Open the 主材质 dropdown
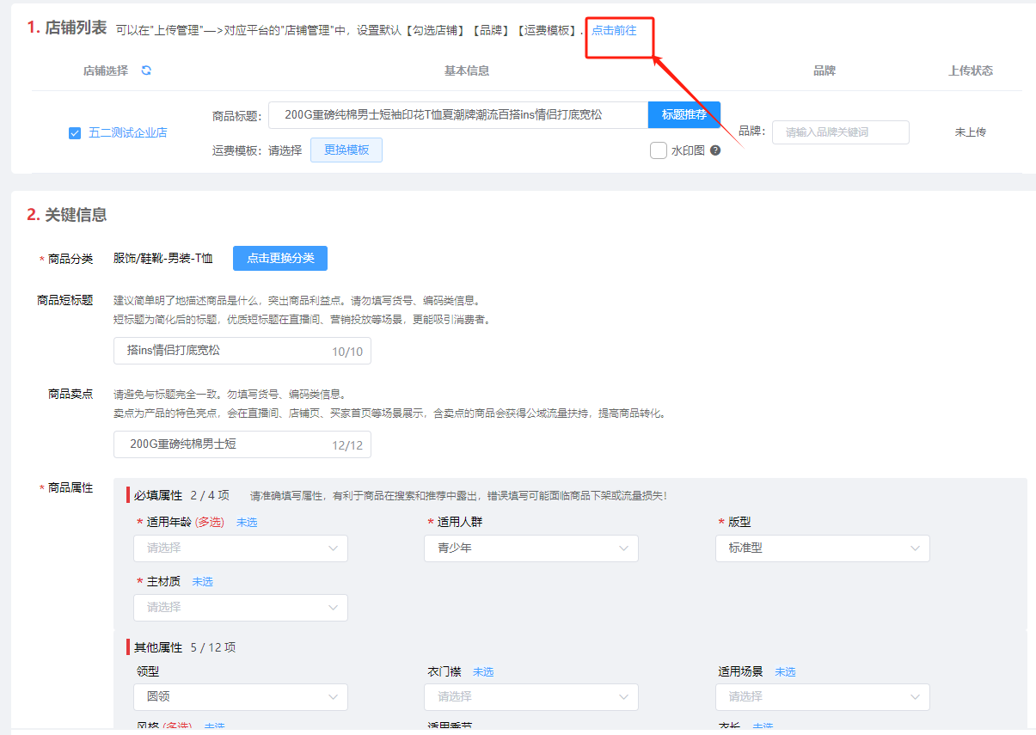 [241, 608]
